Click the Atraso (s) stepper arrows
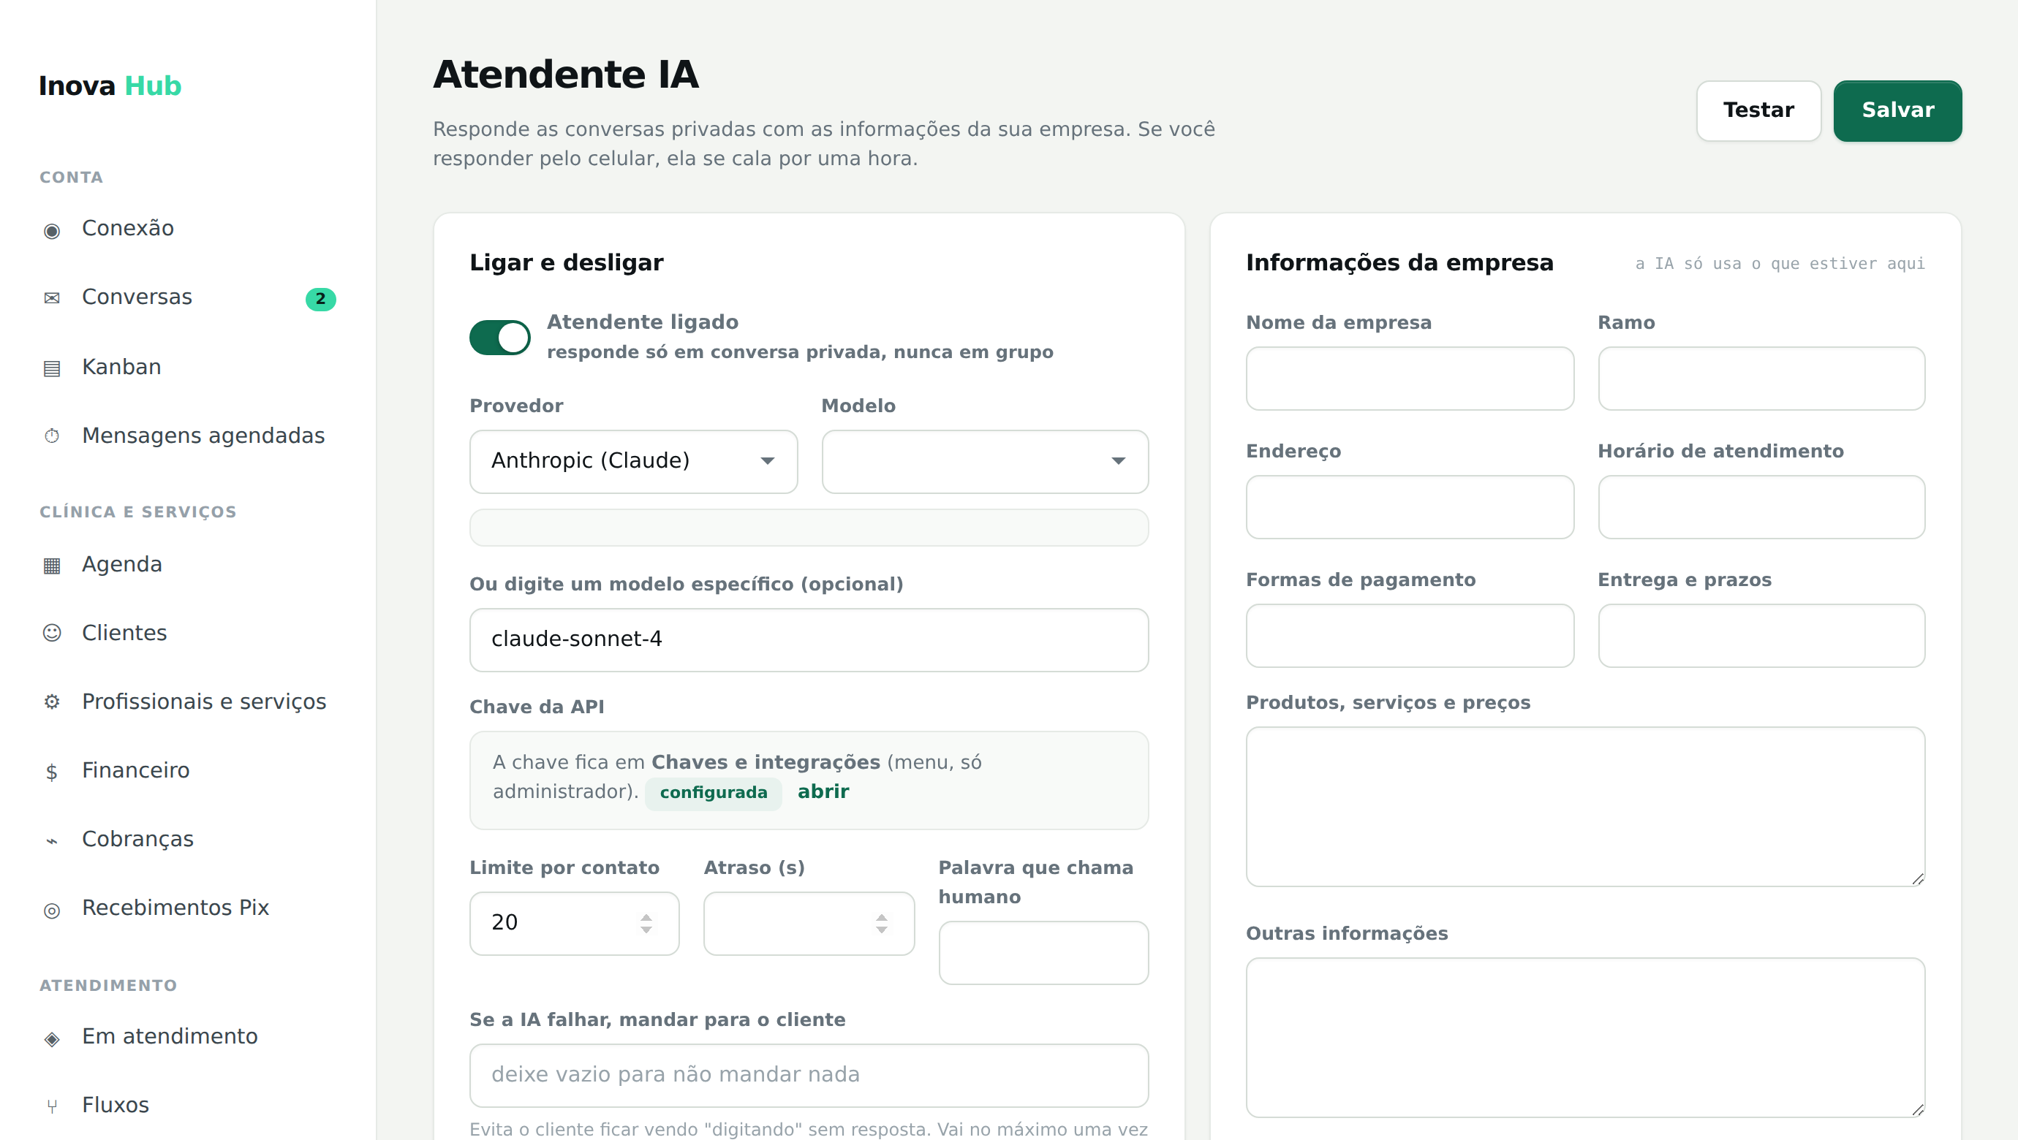 (881, 924)
